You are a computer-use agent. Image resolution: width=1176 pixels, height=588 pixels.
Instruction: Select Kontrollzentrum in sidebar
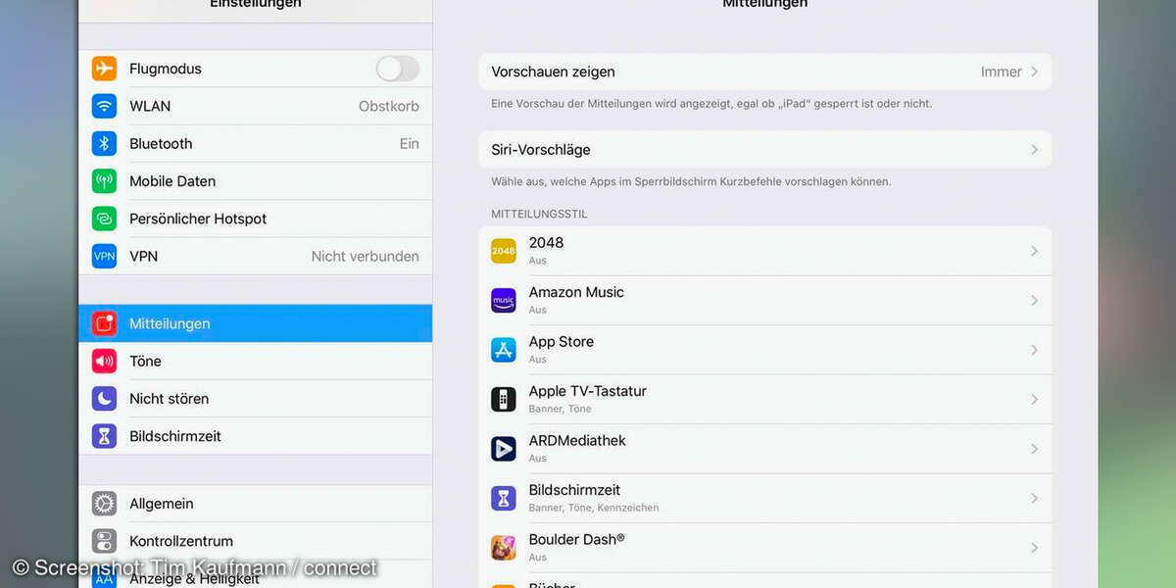[255, 541]
